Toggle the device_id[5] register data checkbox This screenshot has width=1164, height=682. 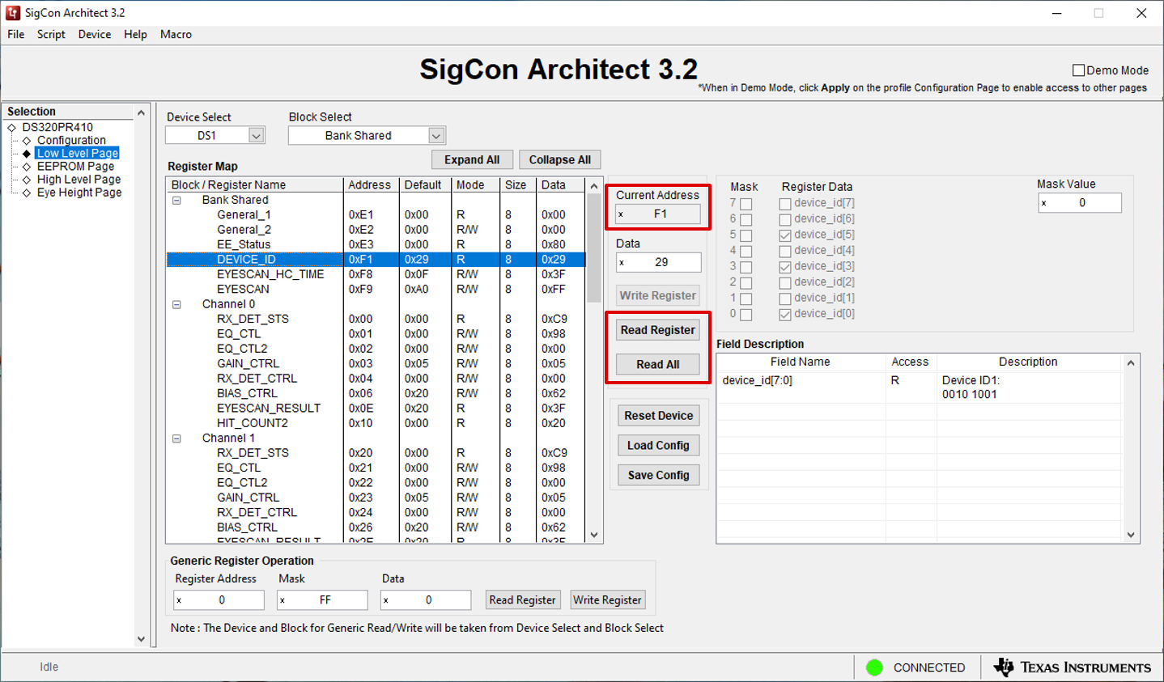point(784,235)
